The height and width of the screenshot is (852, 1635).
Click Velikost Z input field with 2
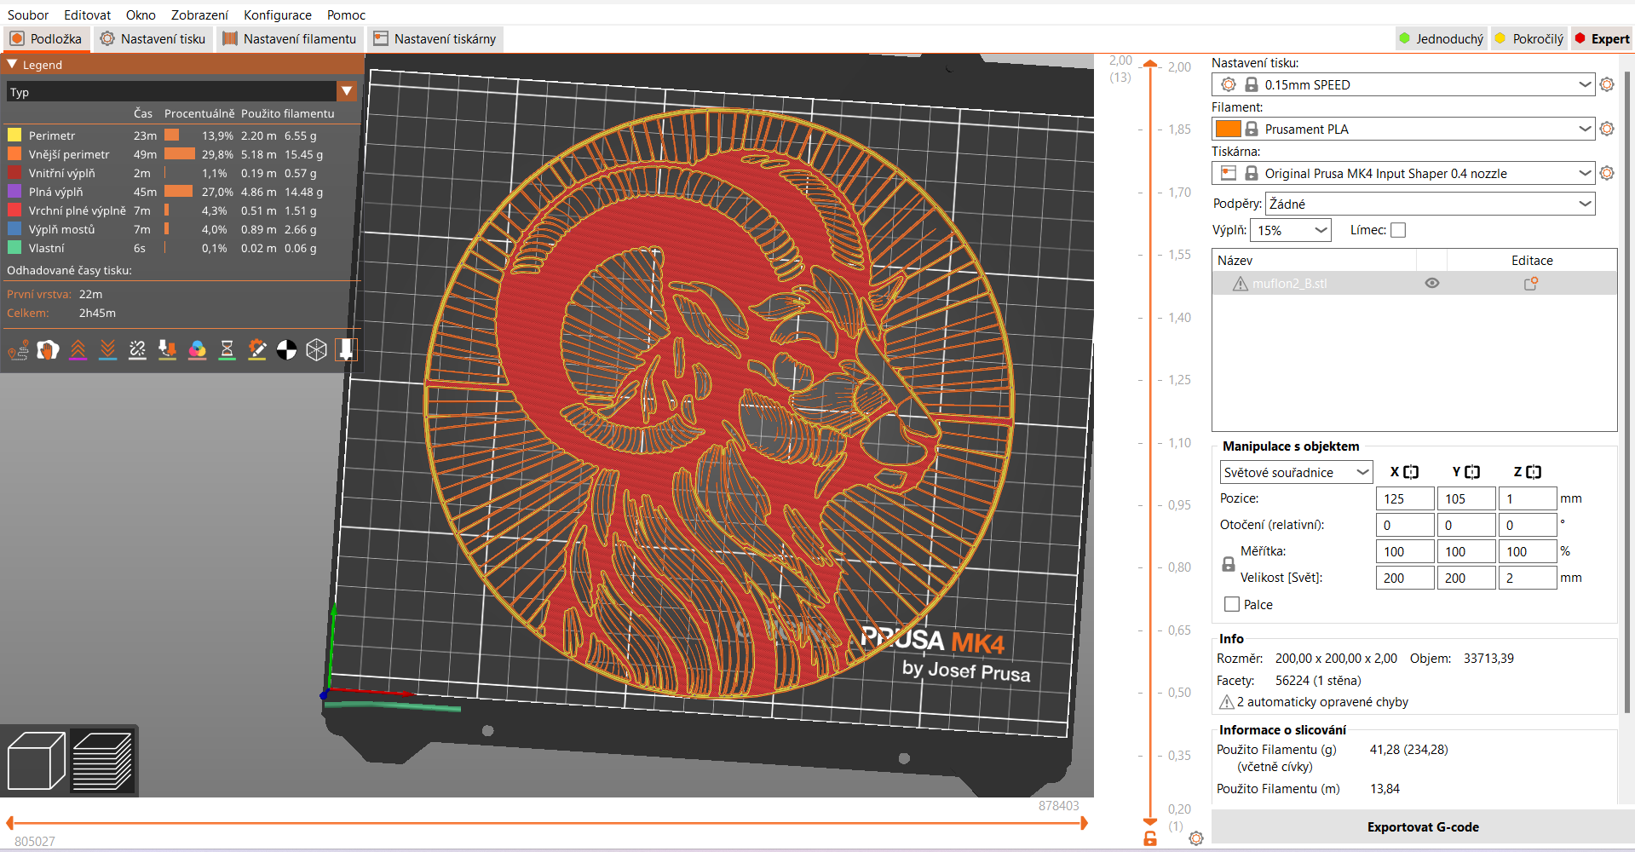click(x=1528, y=578)
